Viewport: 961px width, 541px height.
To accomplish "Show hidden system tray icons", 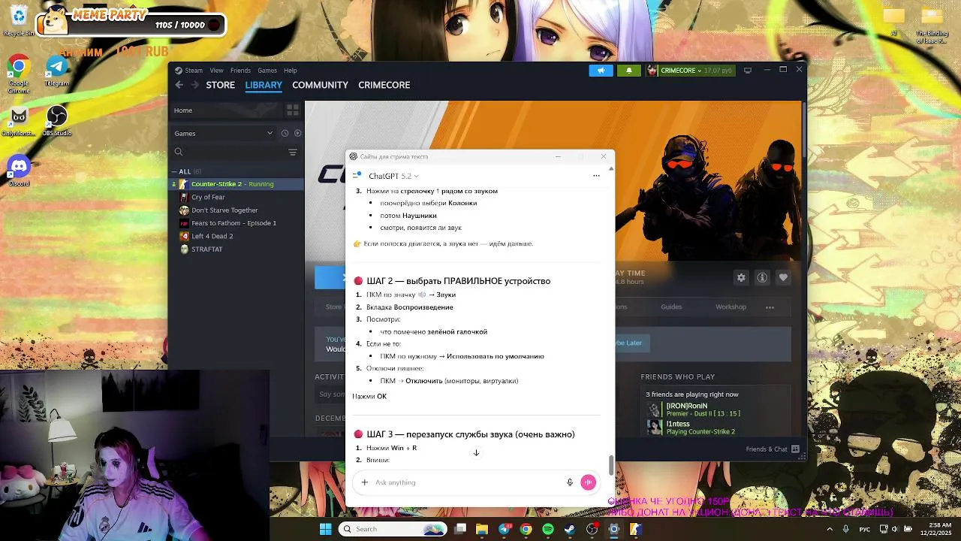I will pyautogui.click(x=830, y=529).
